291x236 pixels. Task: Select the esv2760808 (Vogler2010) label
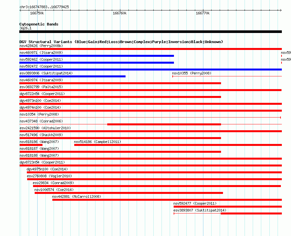(49, 176)
